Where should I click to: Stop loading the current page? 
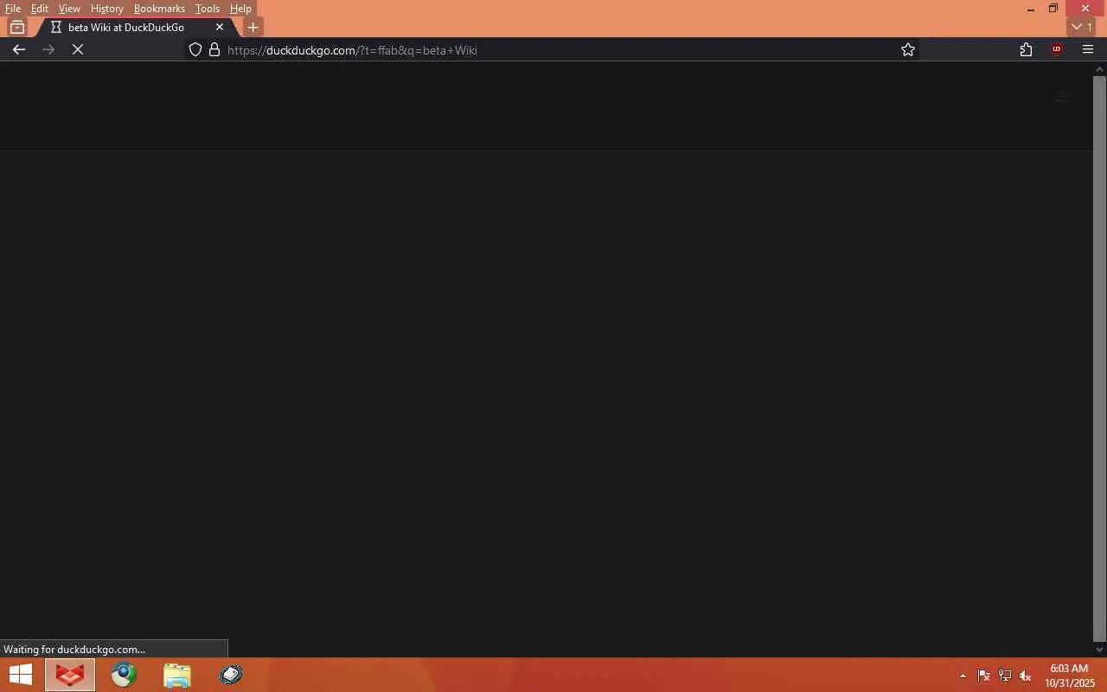78,50
